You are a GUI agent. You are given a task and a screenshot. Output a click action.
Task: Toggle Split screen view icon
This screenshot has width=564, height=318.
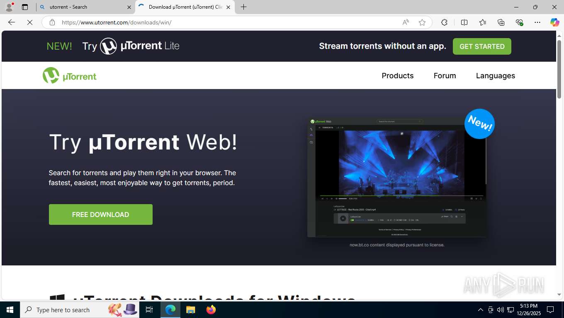coord(464,22)
